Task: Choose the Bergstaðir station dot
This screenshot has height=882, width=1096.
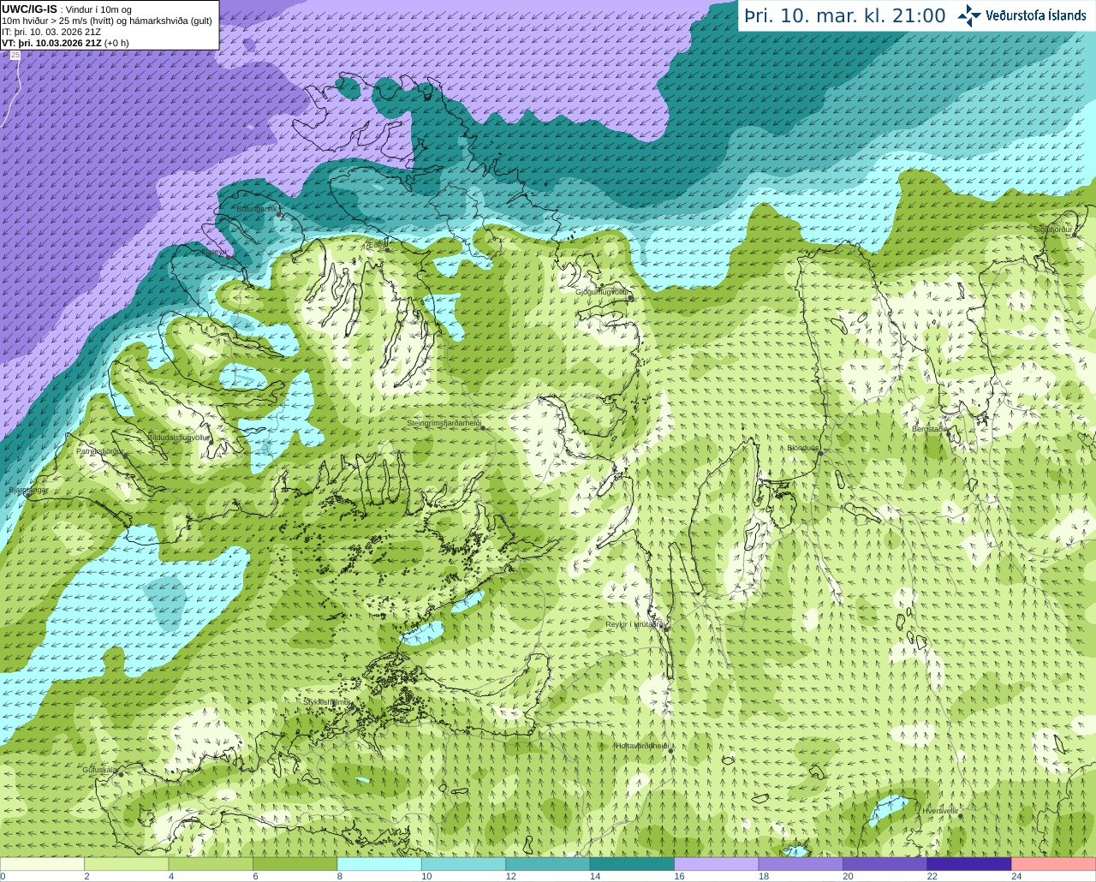Action: coord(948,435)
